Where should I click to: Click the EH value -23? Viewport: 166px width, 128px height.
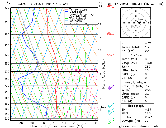(x=148, y=110)
